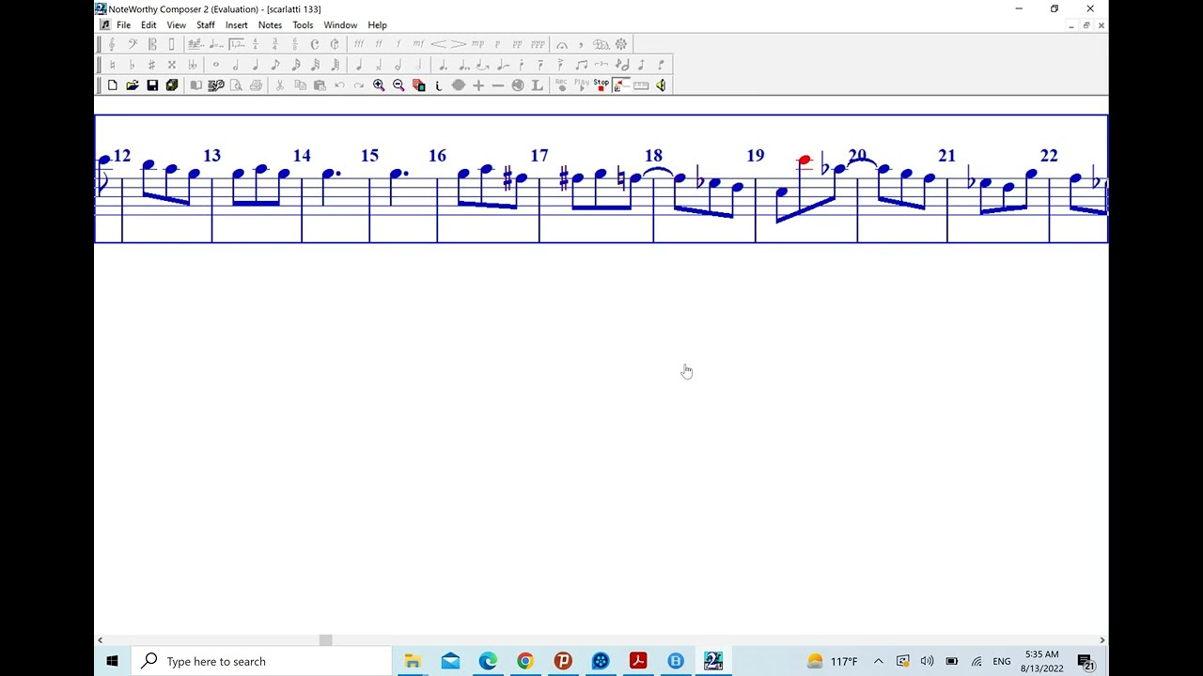Viewport: 1203px width, 676px height.
Task: Click the Play button
Action: 582,85
